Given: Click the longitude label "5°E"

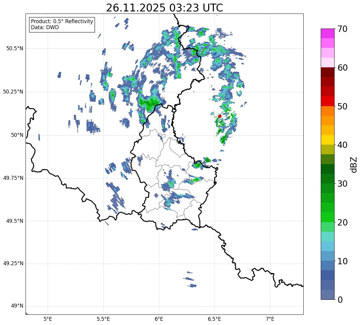Looking at the screenshot, I should [48, 319].
